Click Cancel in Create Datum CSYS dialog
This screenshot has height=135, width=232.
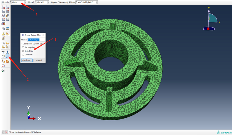(39, 60)
